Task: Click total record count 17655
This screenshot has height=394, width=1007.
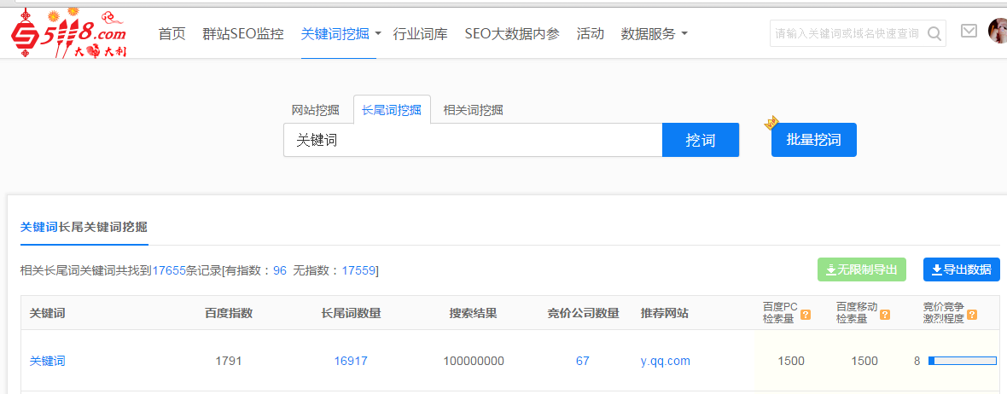Action: [x=167, y=271]
